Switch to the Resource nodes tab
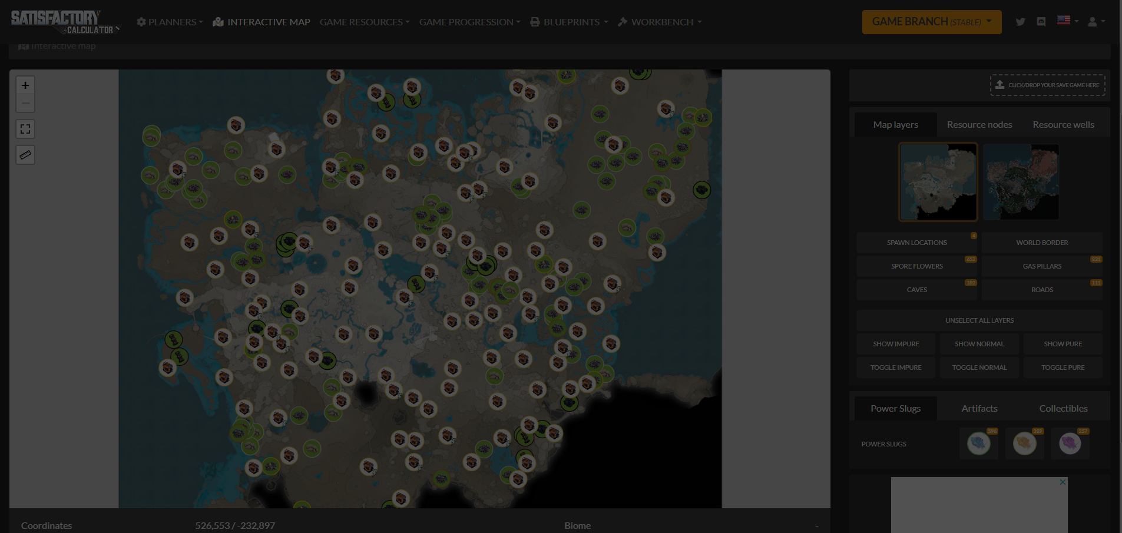This screenshot has width=1122, height=533. click(x=979, y=125)
